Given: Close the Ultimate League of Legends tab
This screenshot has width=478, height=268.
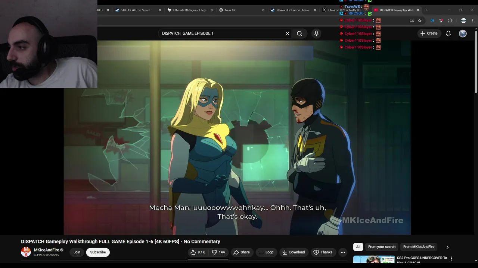Looking at the screenshot, I should click(212, 10).
